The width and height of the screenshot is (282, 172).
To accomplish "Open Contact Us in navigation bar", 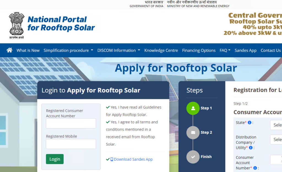I will (270, 50).
